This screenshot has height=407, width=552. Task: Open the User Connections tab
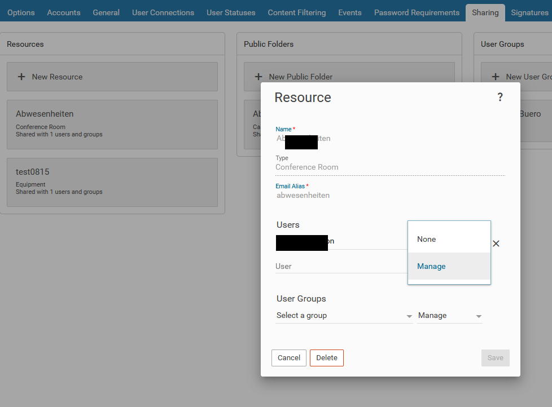(163, 12)
